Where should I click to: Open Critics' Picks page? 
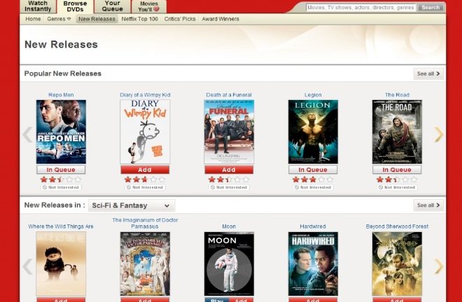point(180,19)
